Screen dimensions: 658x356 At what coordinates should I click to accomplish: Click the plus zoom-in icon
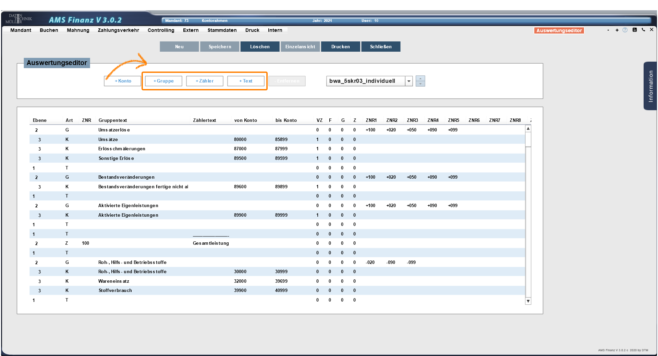[617, 30]
